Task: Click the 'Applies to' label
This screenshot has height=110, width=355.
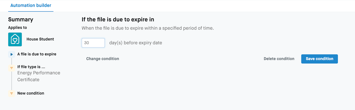Action: (x=17, y=28)
